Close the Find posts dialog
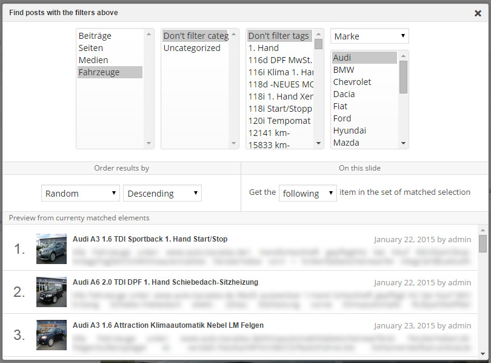This screenshot has height=363, width=491. [x=478, y=13]
